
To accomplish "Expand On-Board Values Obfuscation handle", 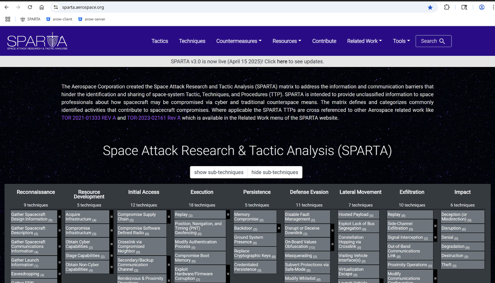I will pos(332,244).
